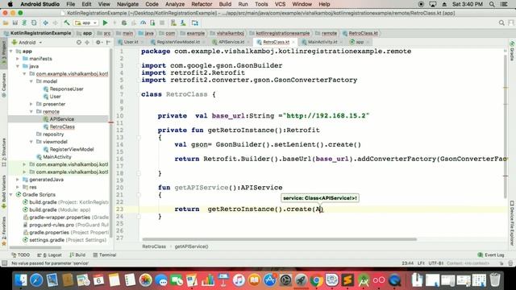516x290 pixels.
Task: Click the Open folder toolbar icon
Action: click(6, 23)
